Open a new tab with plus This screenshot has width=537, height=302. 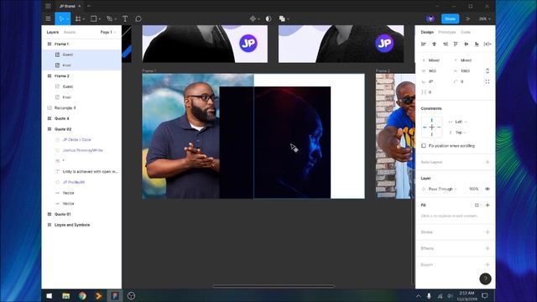click(89, 6)
